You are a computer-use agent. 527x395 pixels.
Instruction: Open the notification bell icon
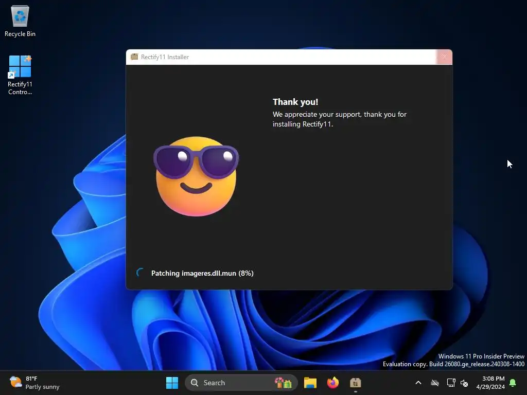click(513, 383)
